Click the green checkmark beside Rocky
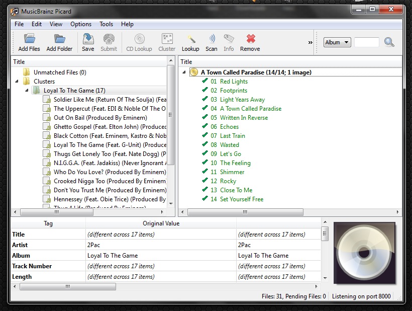The height and width of the screenshot is (311, 412). (x=205, y=181)
